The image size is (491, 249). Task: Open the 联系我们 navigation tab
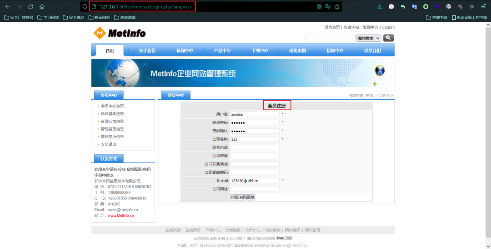tap(373, 51)
